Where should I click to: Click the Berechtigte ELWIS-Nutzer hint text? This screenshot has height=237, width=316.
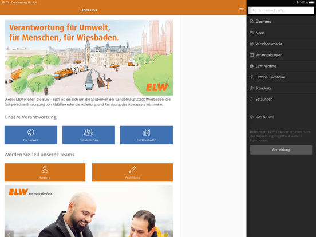(280, 136)
